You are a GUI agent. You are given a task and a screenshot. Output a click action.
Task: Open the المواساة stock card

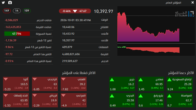(180, 100)
